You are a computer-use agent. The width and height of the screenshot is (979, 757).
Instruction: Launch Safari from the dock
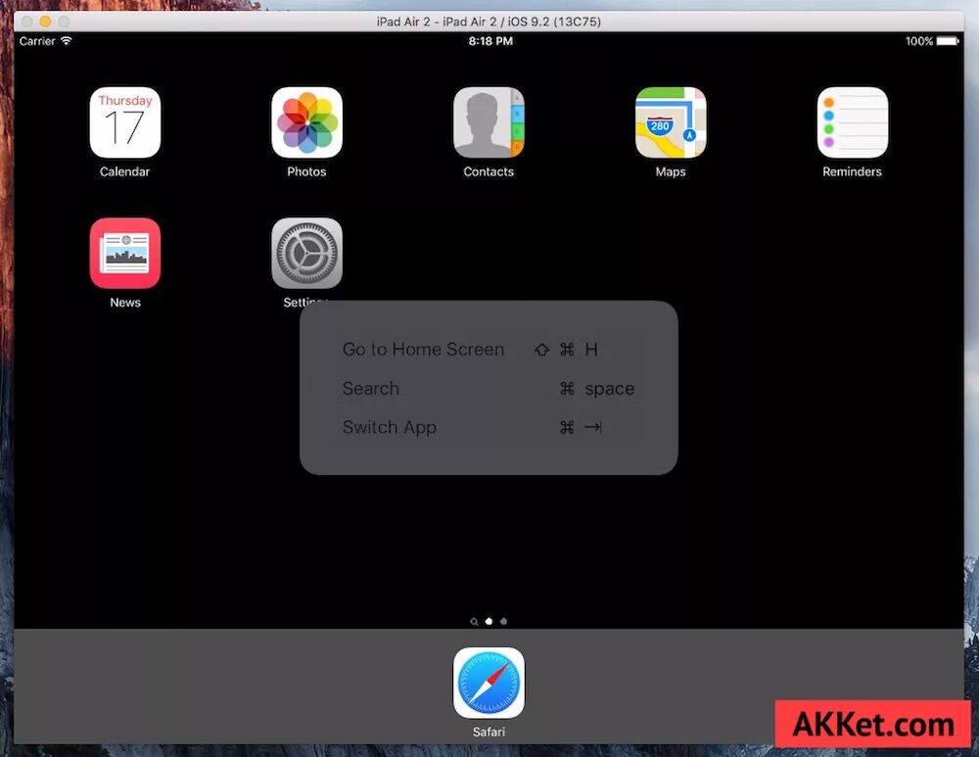[489, 683]
